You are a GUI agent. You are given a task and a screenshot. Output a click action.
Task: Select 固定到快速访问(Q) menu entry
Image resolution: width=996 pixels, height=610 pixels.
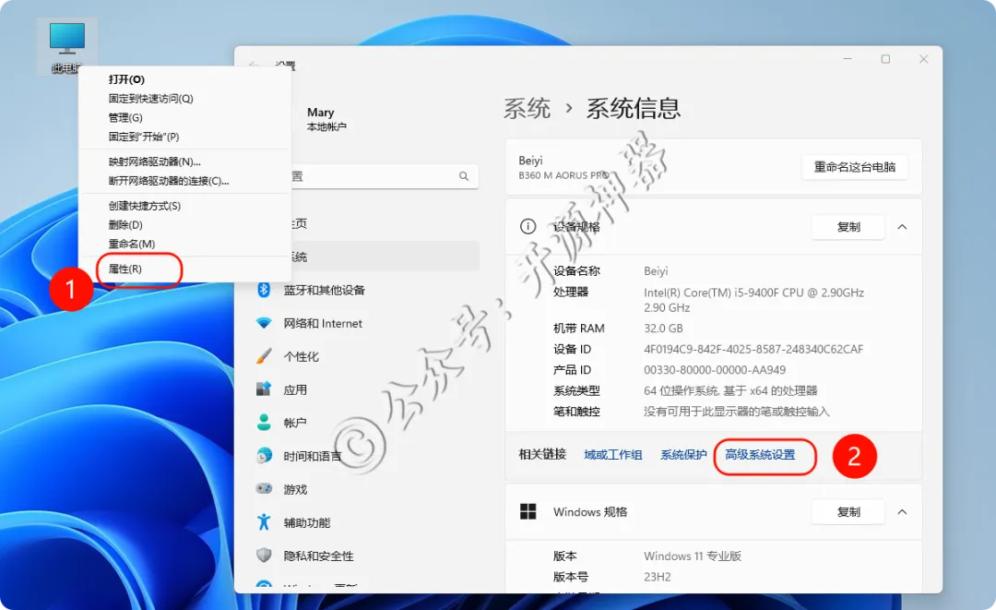coord(150,99)
